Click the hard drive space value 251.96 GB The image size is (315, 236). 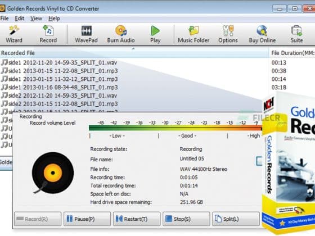pos(191,202)
